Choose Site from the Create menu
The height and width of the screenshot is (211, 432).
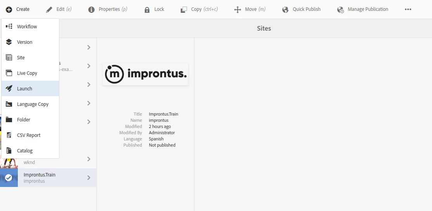point(30,57)
